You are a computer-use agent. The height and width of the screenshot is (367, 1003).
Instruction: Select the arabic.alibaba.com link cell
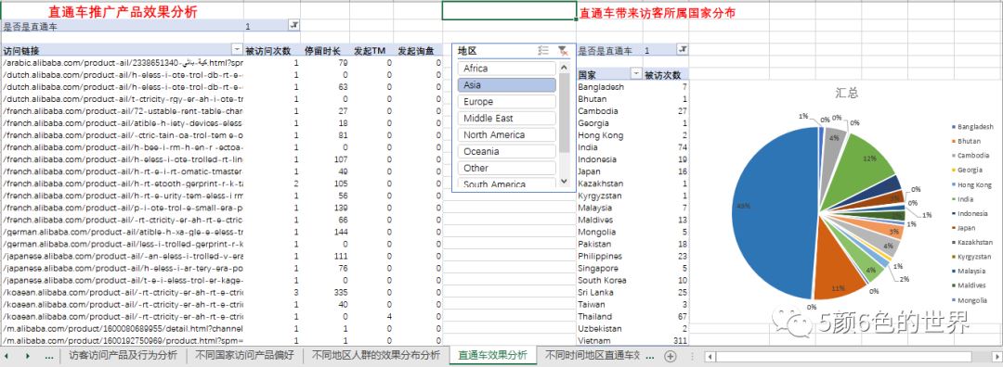tap(123, 62)
